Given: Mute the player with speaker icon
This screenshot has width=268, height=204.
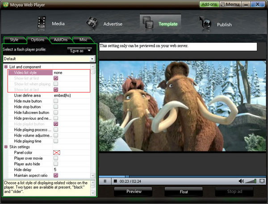Looking at the screenshot, I should 241,181.
